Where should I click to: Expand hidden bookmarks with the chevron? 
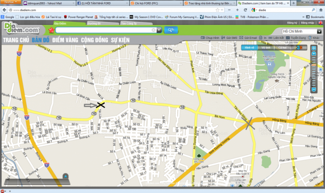tap(303, 17)
